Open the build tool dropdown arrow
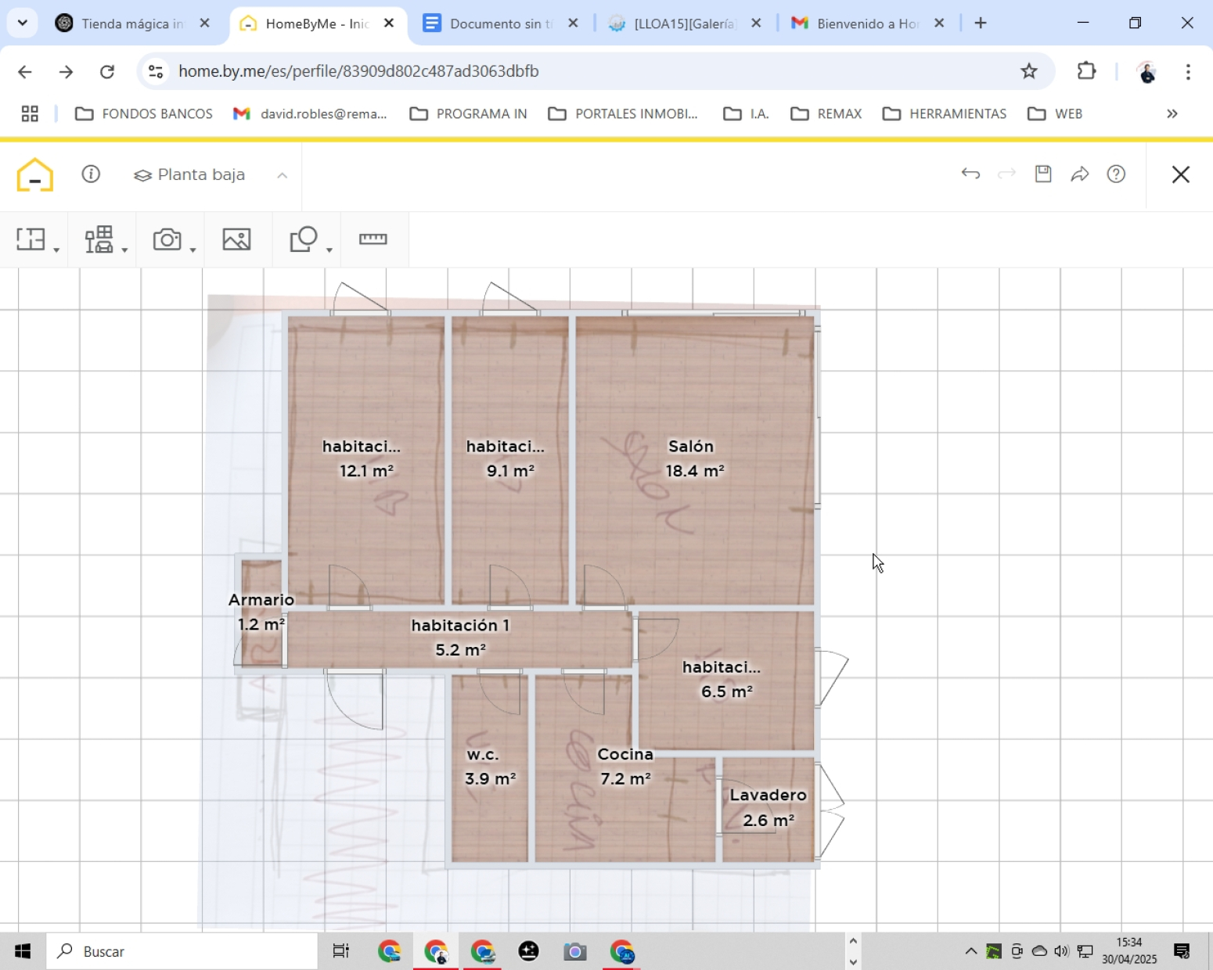 [x=56, y=250]
